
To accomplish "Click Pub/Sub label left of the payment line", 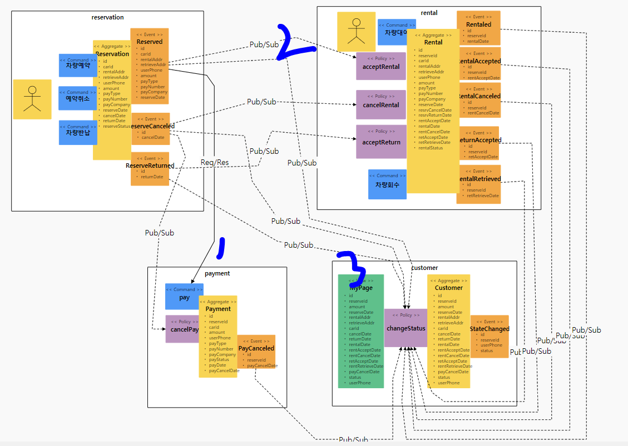I will 160,232.
